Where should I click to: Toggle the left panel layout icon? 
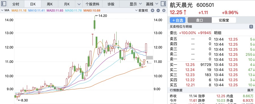(x=4, y=4)
